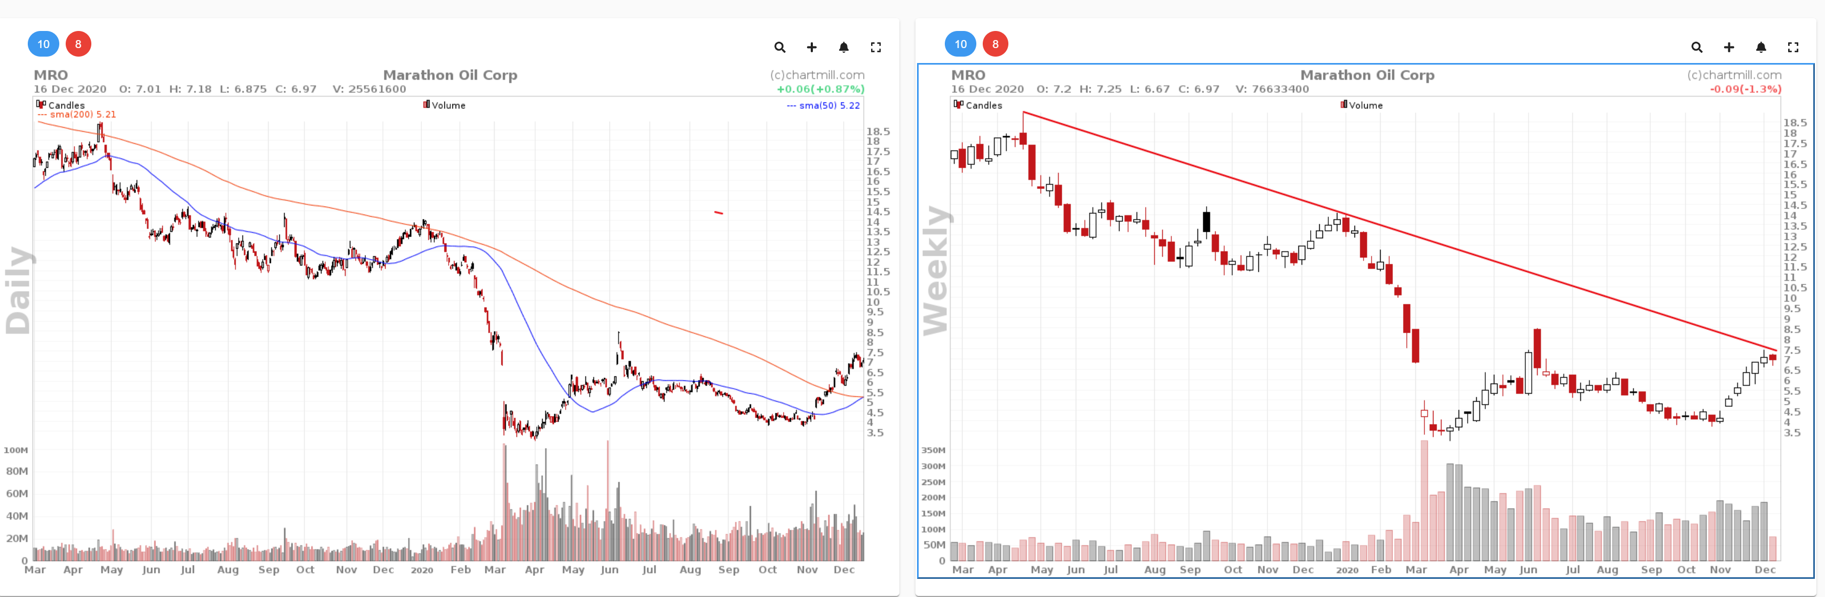Click the red 8 badge on weekly chart
The height and width of the screenshot is (597, 1825).
[x=996, y=44]
